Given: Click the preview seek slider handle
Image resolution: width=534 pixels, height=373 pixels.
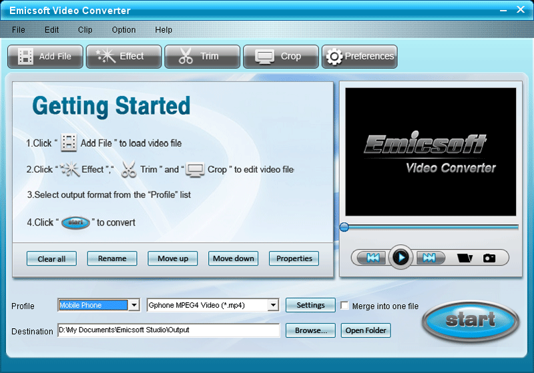Looking at the screenshot, I should coord(344,227).
